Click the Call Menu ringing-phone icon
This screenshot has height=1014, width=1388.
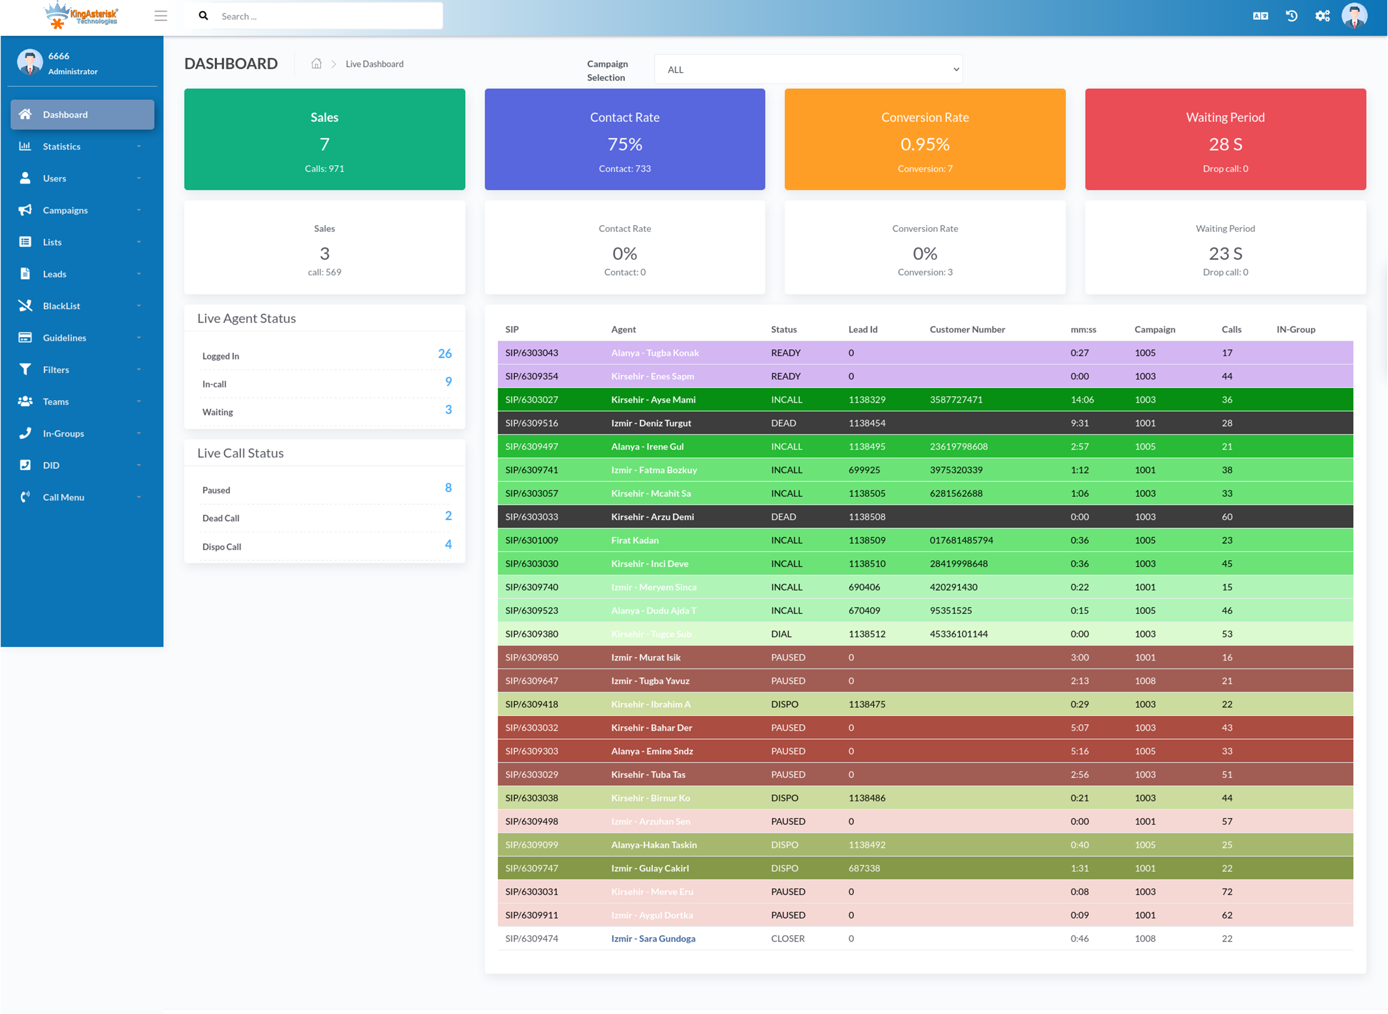(25, 496)
